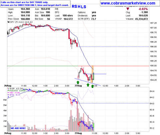The image size is (160, 135).
Task: Click the 164.25 price axis label
Action: pos(153,80)
